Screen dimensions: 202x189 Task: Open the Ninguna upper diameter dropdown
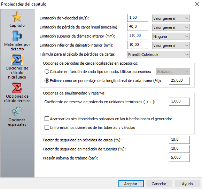pos(171,36)
